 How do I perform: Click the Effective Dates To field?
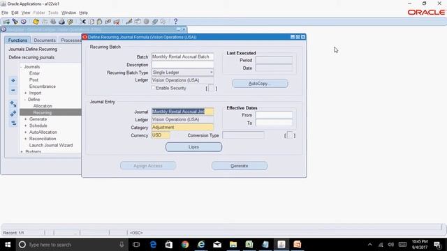click(274, 123)
